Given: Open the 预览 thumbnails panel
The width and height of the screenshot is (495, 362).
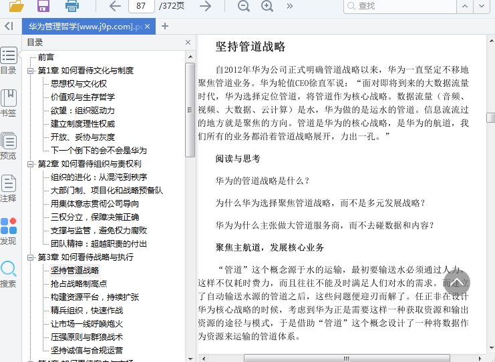Looking at the screenshot, I should (9, 146).
